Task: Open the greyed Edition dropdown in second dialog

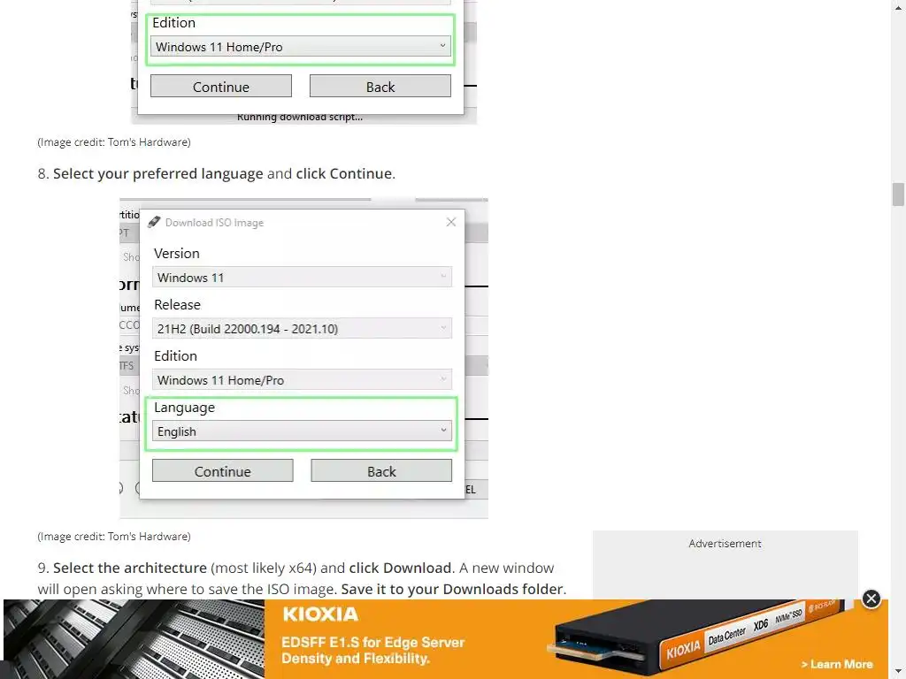Action: pyautogui.click(x=302, y=380)
